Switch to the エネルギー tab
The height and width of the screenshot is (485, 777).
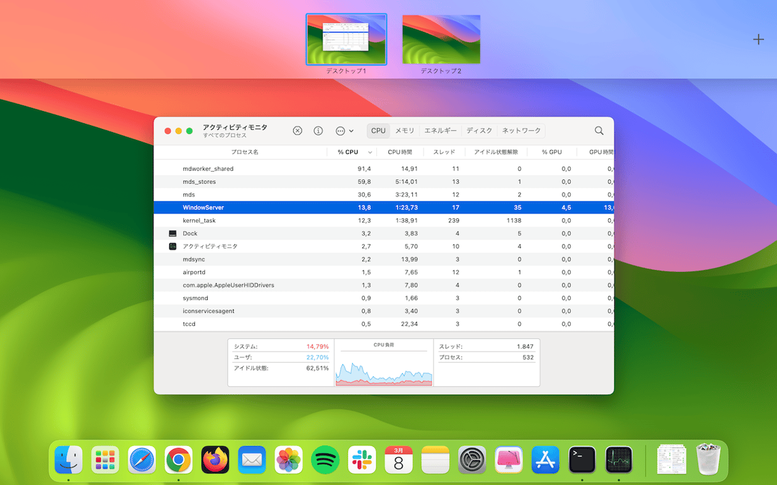pos(440,130)
